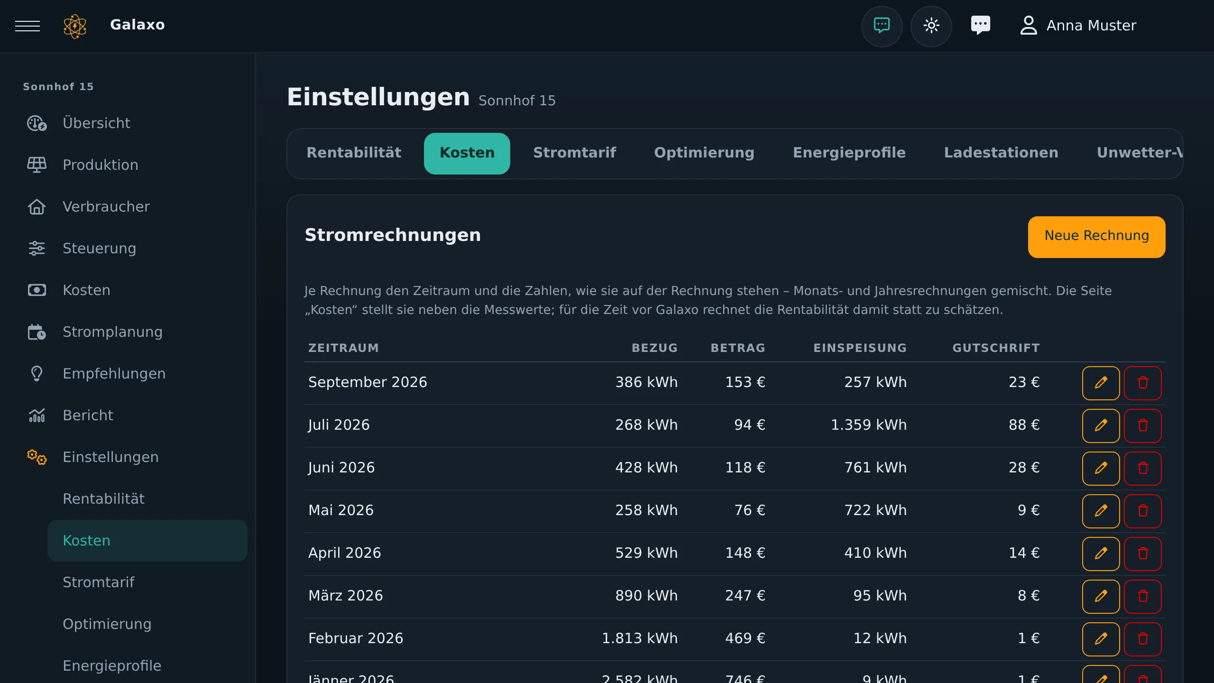The height and width of the screenshot is (683, 1214).
Task: Open Anna Muster user profile
Action: (x=1077, y=26)
